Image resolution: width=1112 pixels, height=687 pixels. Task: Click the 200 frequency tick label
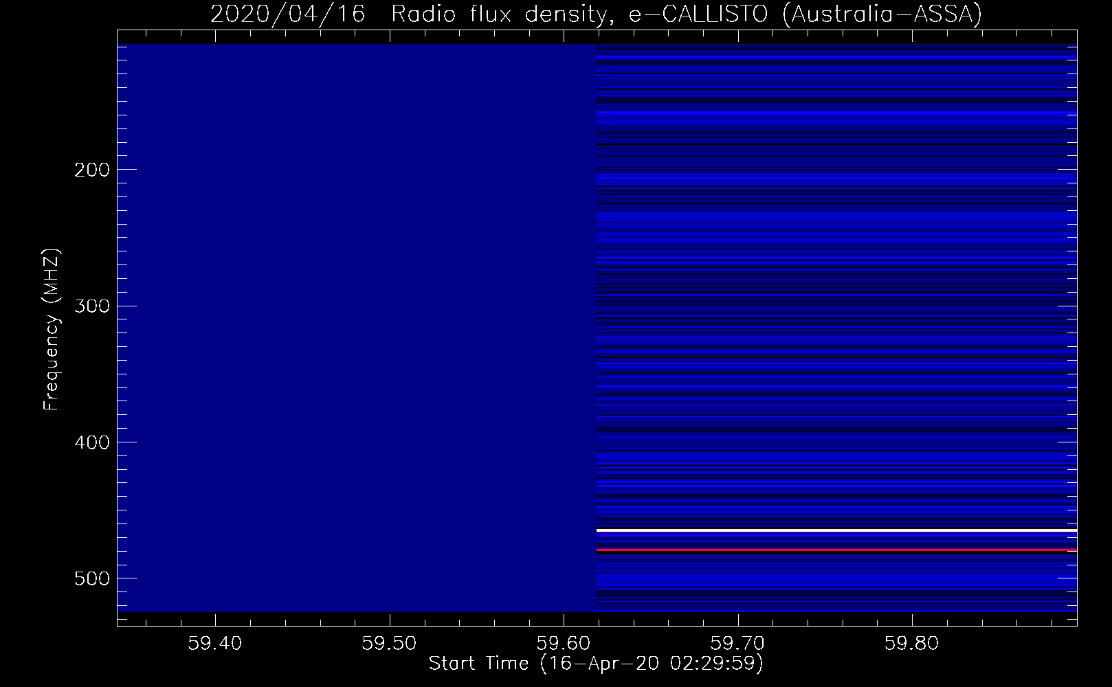(91, 170)
